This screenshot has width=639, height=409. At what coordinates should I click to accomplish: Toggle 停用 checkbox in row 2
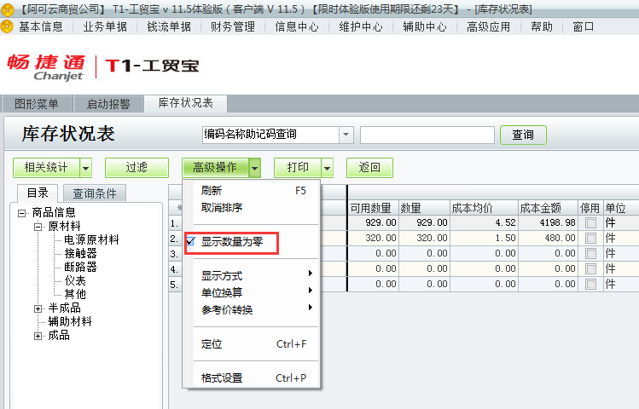pos(590,238)
